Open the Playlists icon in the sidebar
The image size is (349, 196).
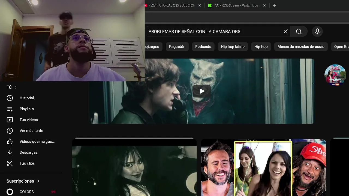tap(10, 109)
